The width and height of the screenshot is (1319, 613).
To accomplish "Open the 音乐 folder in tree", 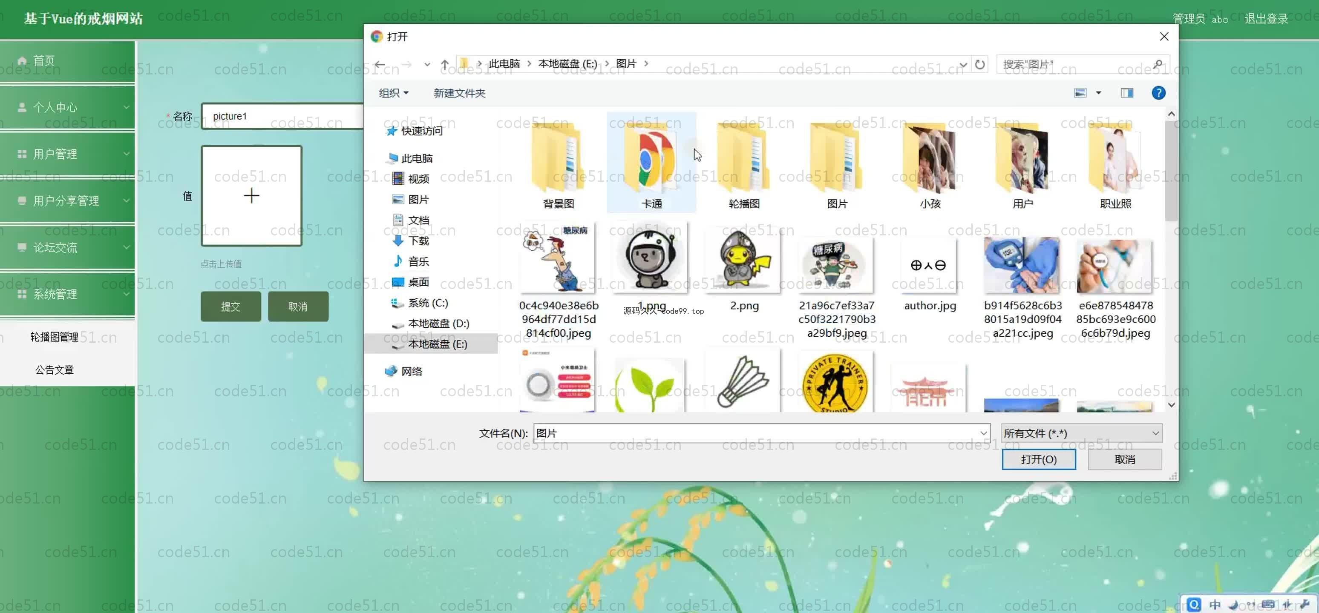I will [x=411, y=261].
